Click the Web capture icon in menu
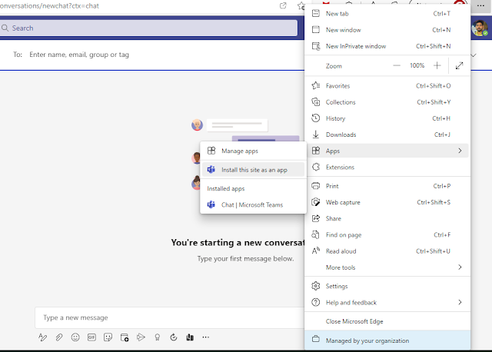Viewport: 492px width, 352px height. [316, 202]
